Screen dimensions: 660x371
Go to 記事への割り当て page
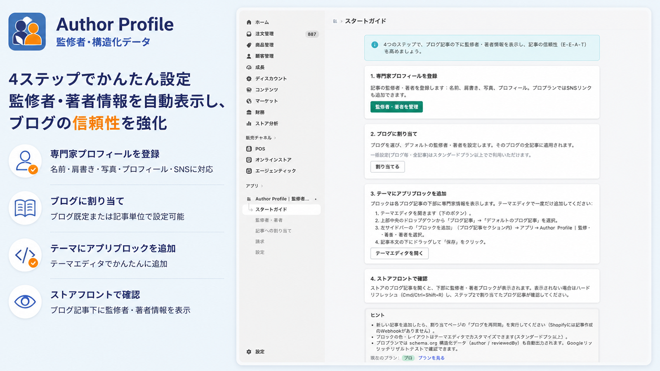(273, 231)
